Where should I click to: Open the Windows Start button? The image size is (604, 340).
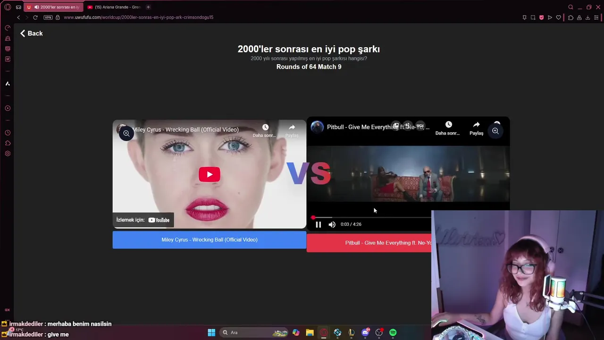tap(211, 332)
